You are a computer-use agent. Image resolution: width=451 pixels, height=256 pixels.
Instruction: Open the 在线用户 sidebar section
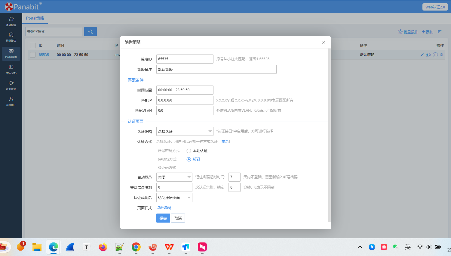click(11, 101)
